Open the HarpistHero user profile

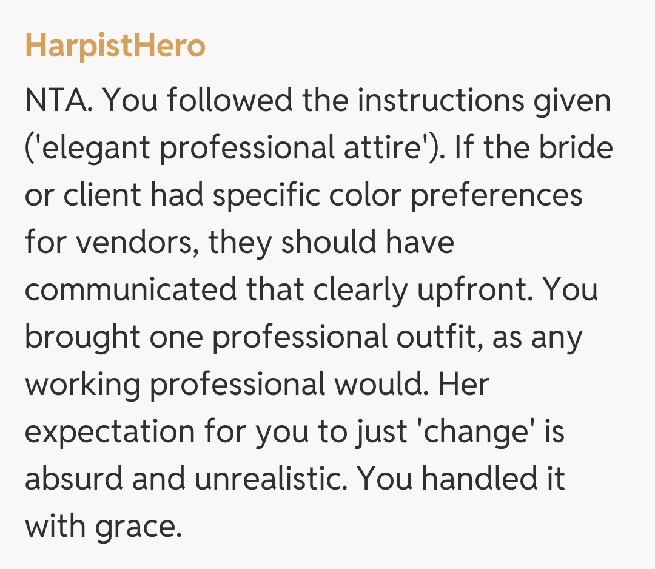(x=115, y=46)
